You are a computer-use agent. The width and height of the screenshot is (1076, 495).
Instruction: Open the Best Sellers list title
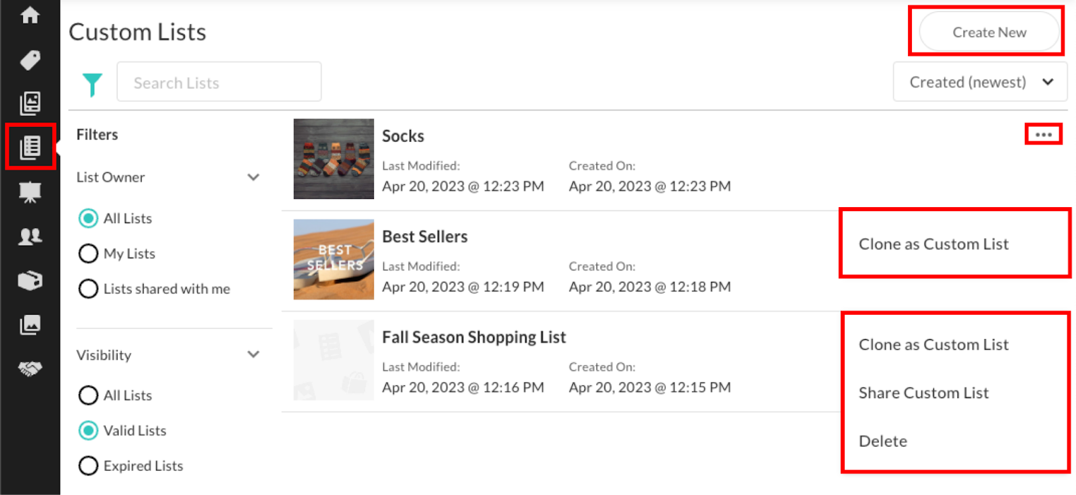pos(424,237)
